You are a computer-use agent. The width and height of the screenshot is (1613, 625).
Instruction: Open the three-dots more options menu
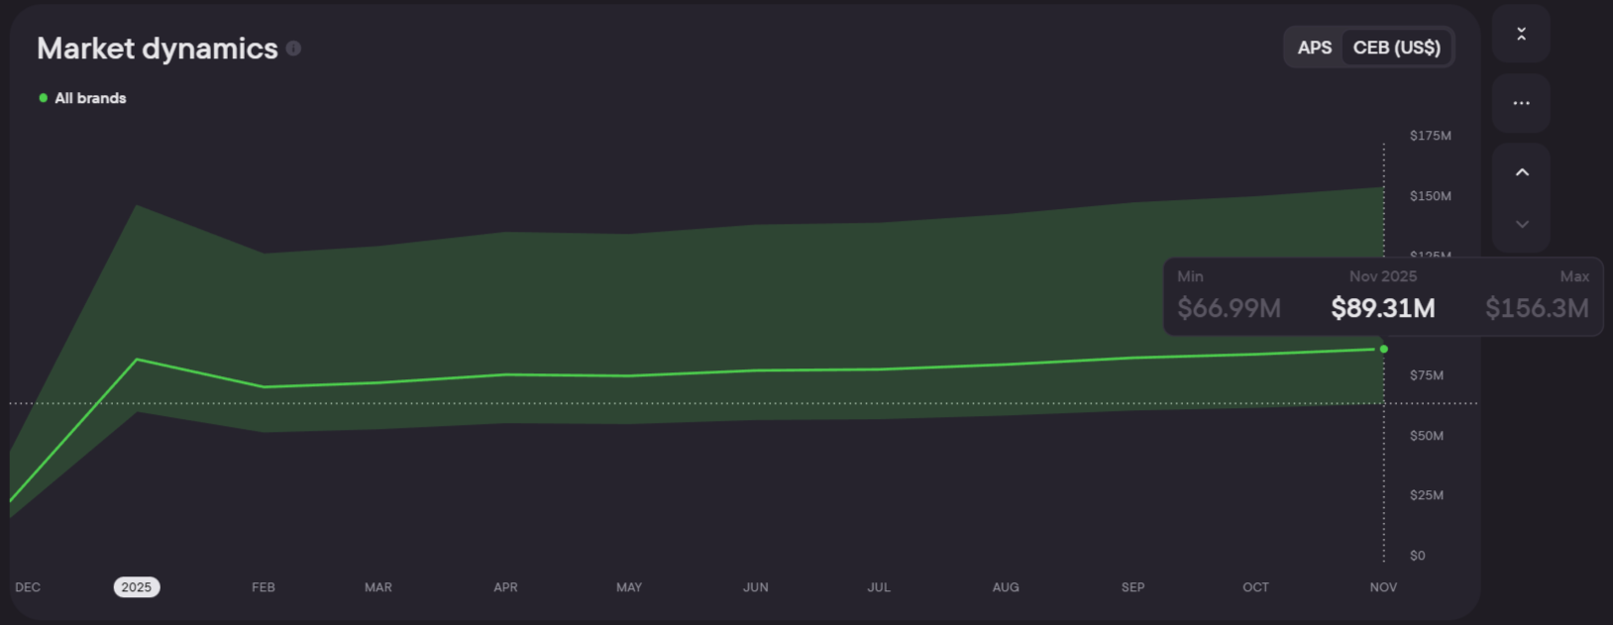coord(1521,103)
